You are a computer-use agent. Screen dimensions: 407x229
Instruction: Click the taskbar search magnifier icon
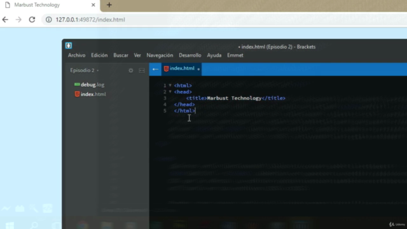34,225
